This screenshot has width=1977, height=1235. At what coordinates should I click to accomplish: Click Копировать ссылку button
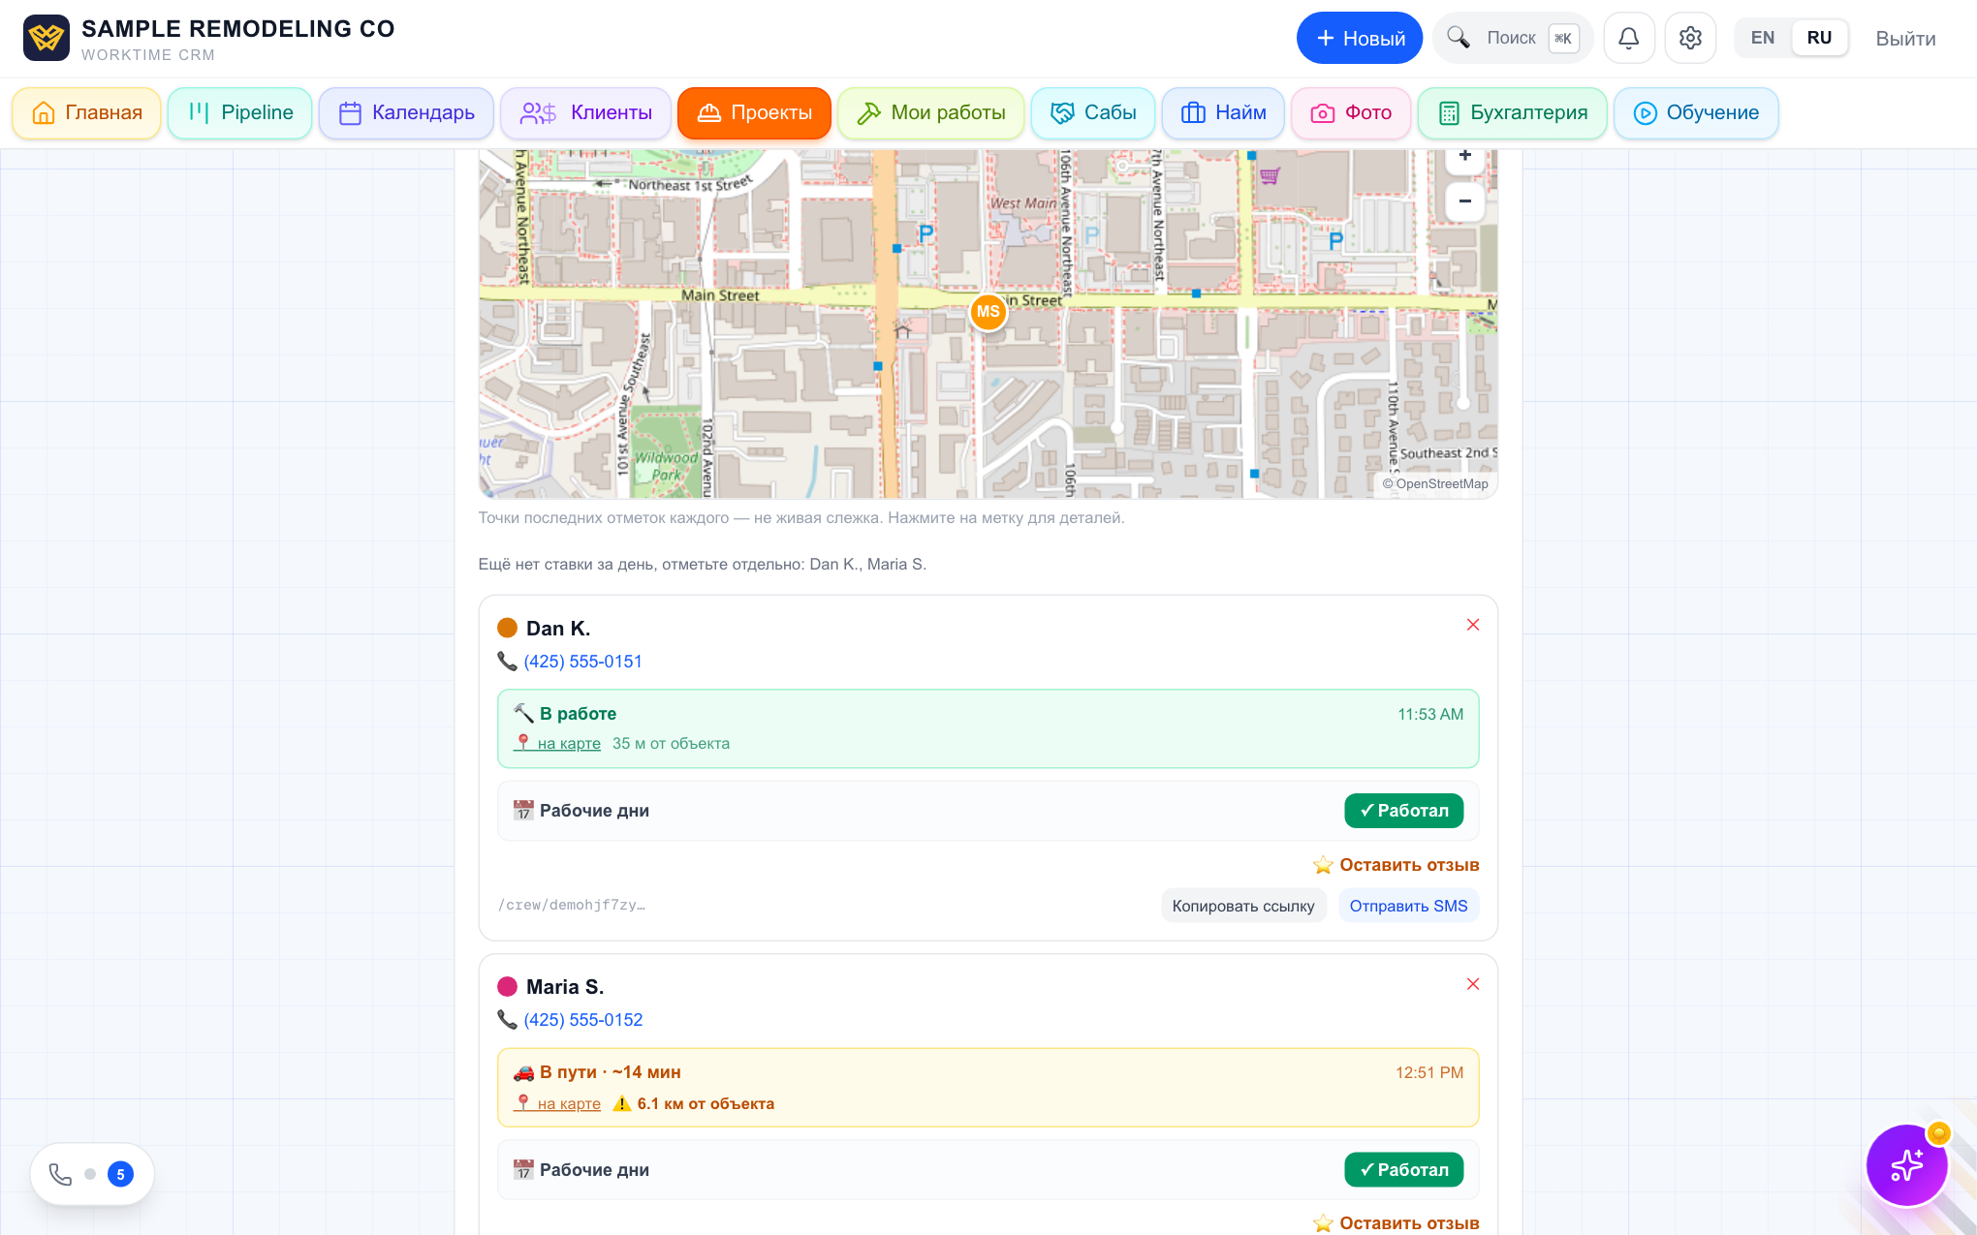pyautogui.click(x=1243, y=906)
